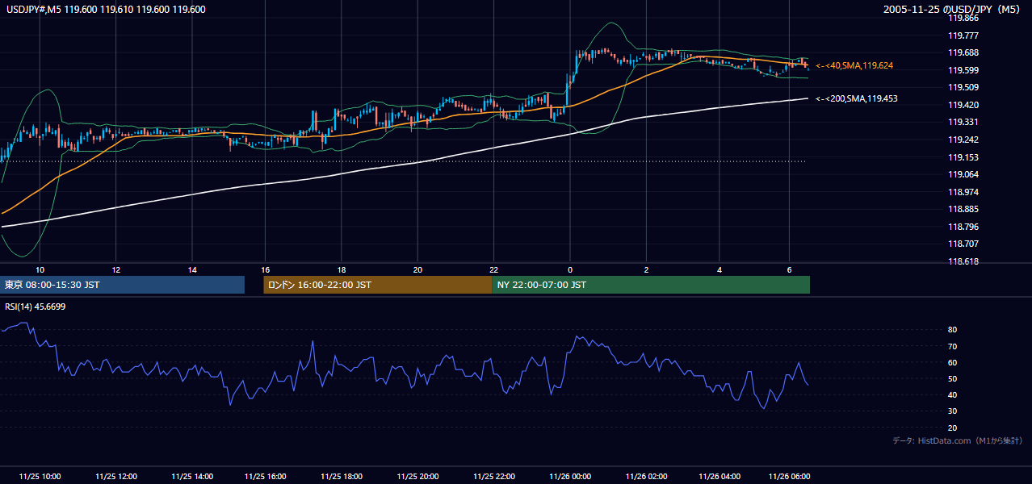Click the 11/26 06:00 date label
Screen dimensions: 1032x484
click(x=789, y=476)
